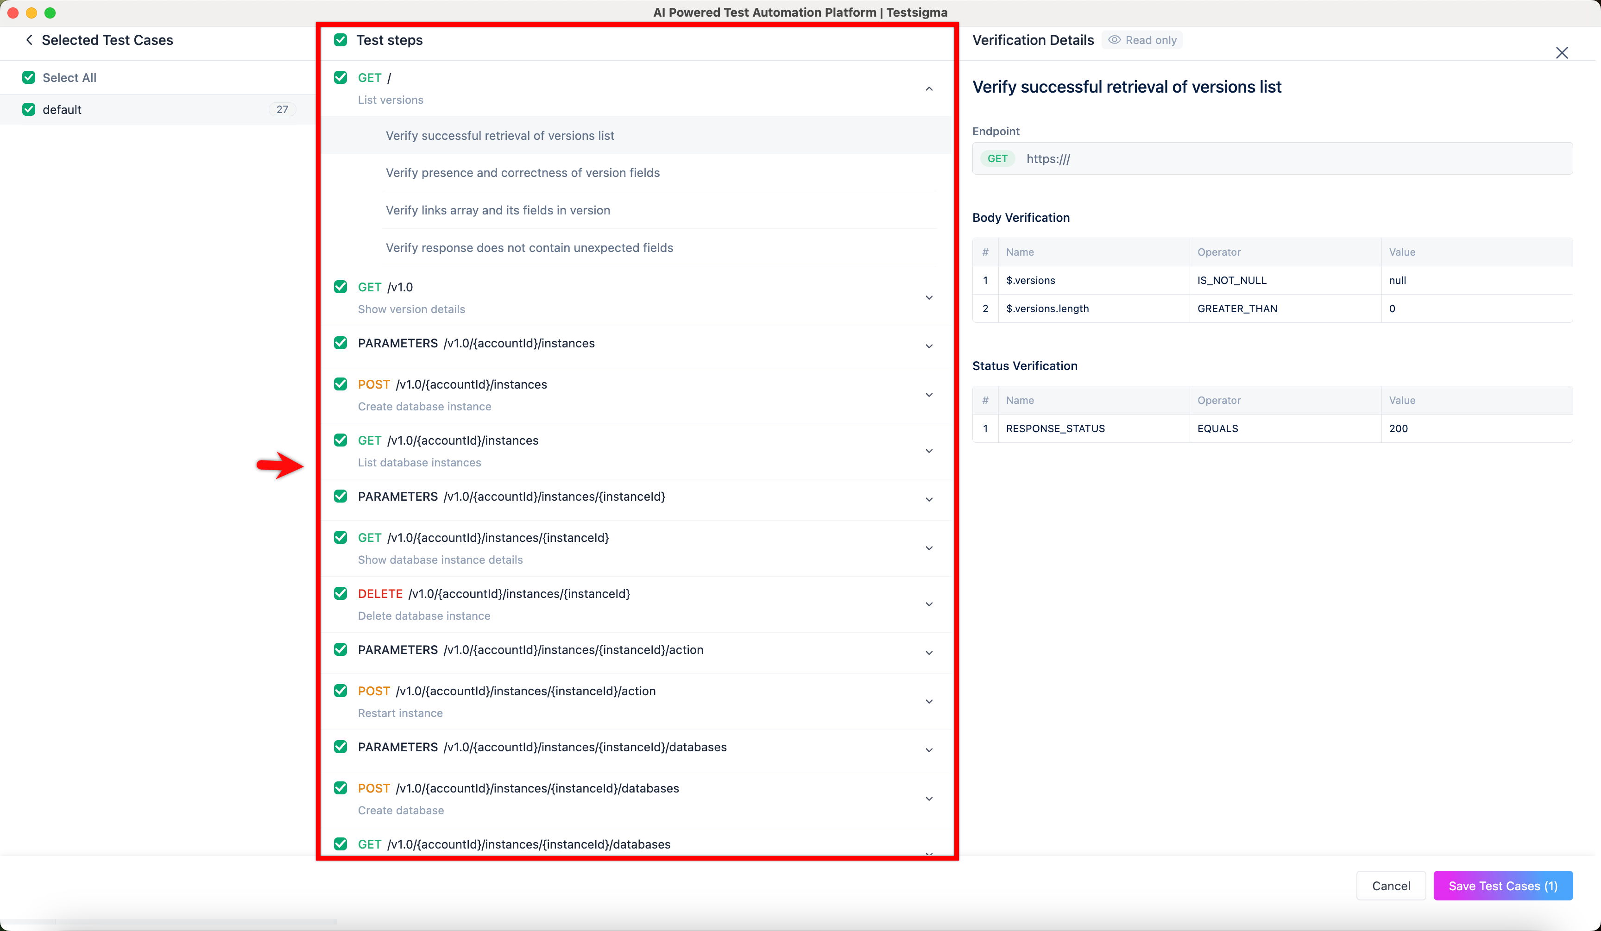Close the Verification Details panel

[1561, 53]
